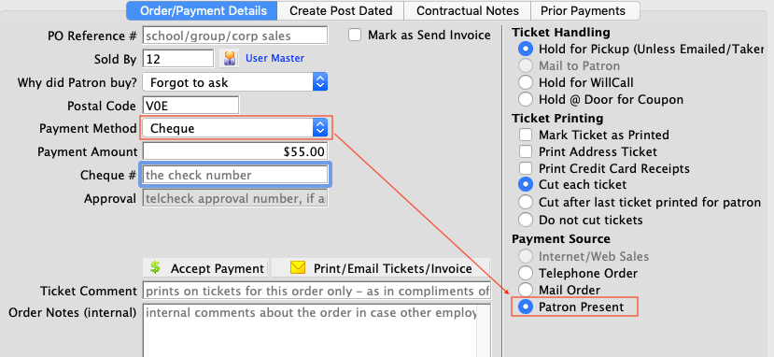Viewport: 774px width, 357px height.
Task: Click the User Master link
Action: click(274, 58)
